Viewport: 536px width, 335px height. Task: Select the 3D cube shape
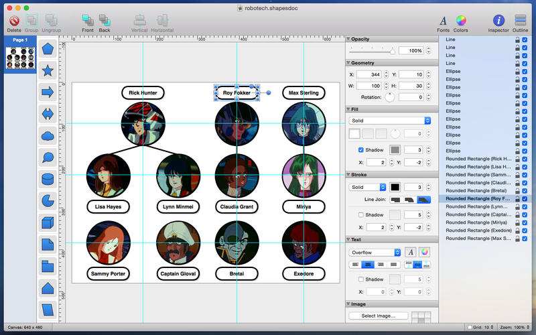click(48, 222)
